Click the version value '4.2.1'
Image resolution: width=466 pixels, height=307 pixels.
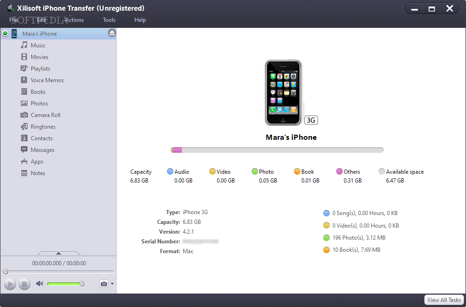(188, 232)
